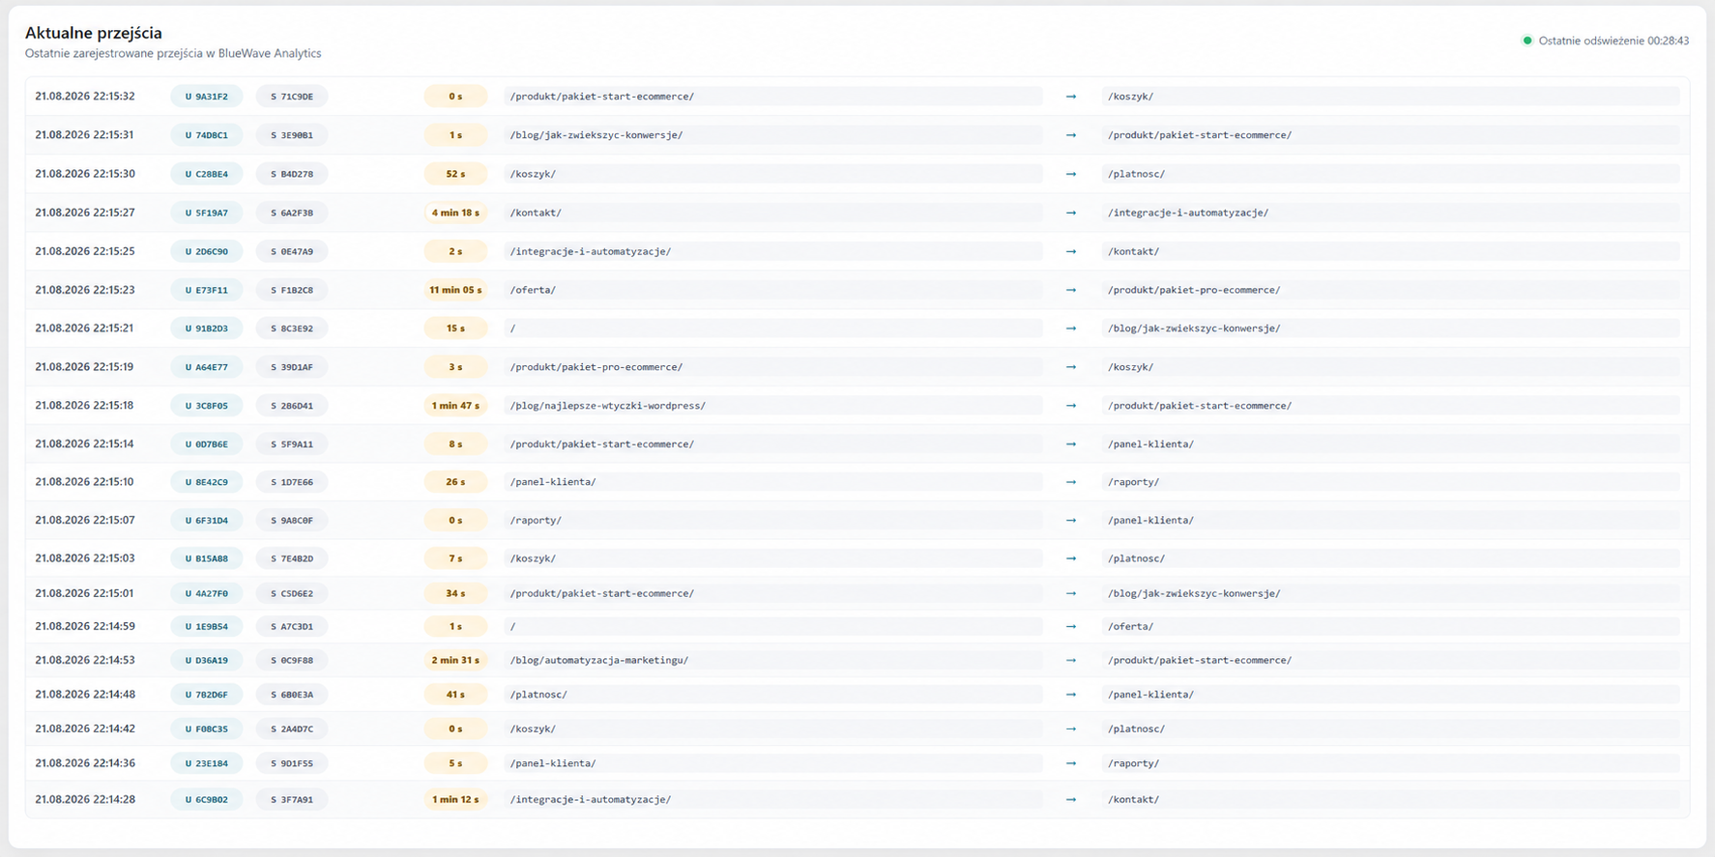Click source path /platnosc/ in 22:14:48 row
This screenshot has width=1715, height=857.
[772, 695]
